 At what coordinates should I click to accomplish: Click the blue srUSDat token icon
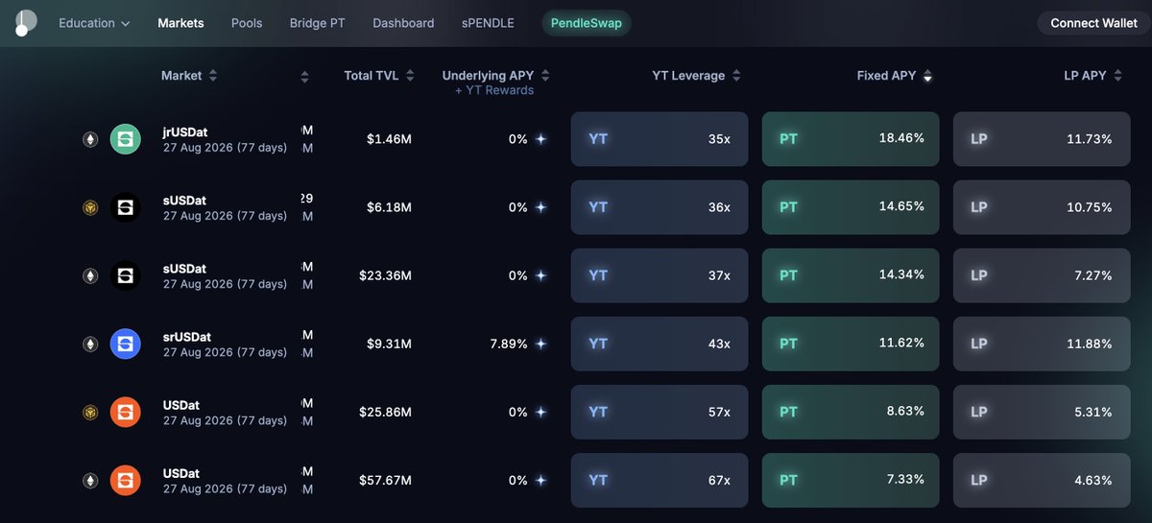[x=126, y=344]
